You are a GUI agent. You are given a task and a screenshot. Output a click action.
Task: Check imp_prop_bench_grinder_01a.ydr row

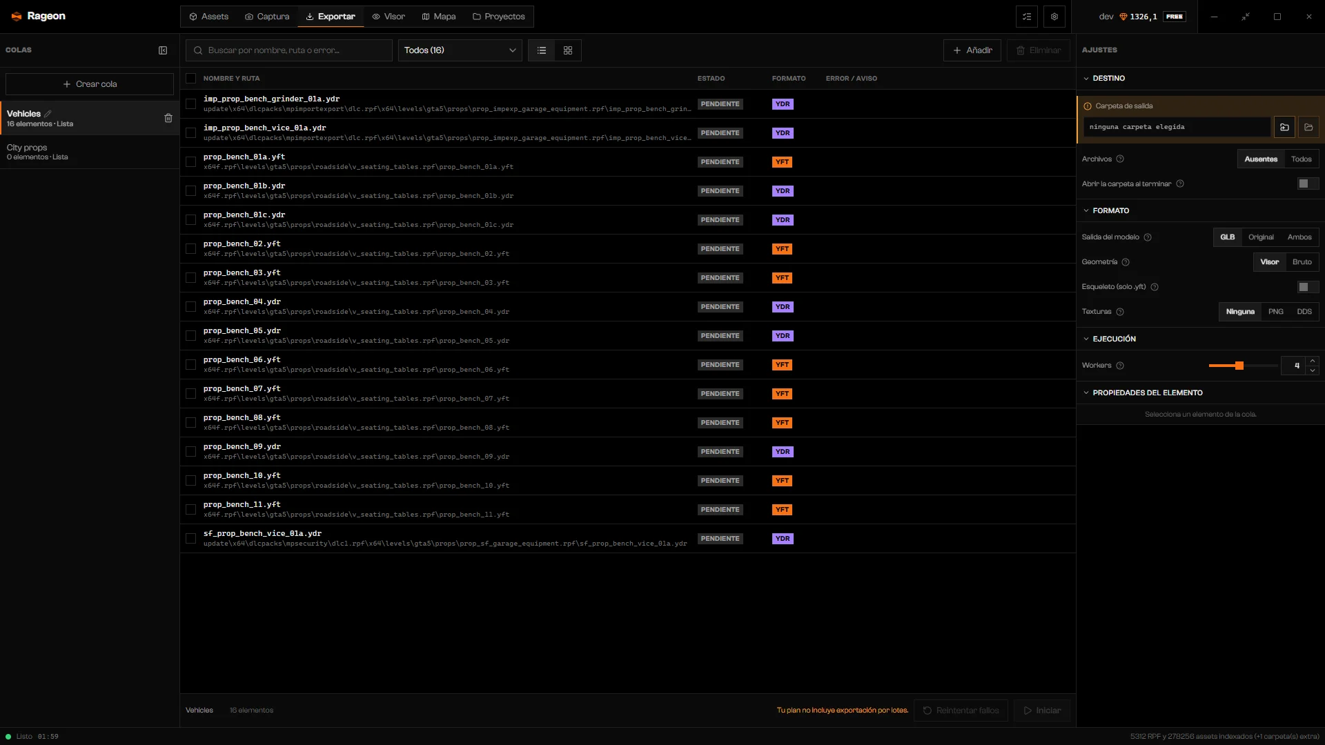[191, 104]
